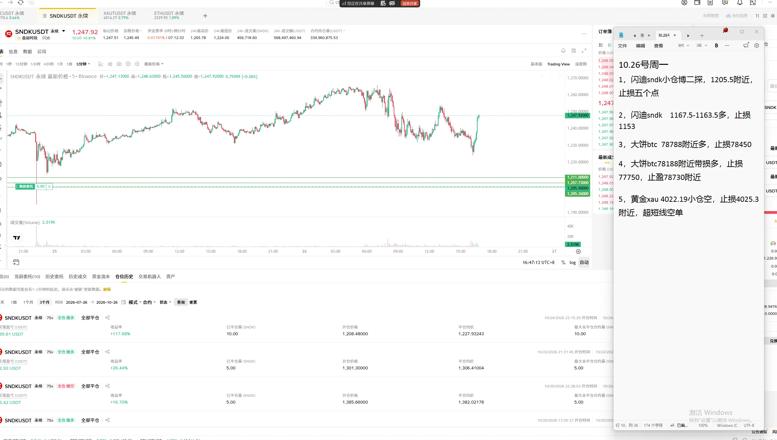Expand chart to fullscreen with arrows icon
The height and width of the screenshot is (440, 777).
pyautogui.click(x=584, y=51)
